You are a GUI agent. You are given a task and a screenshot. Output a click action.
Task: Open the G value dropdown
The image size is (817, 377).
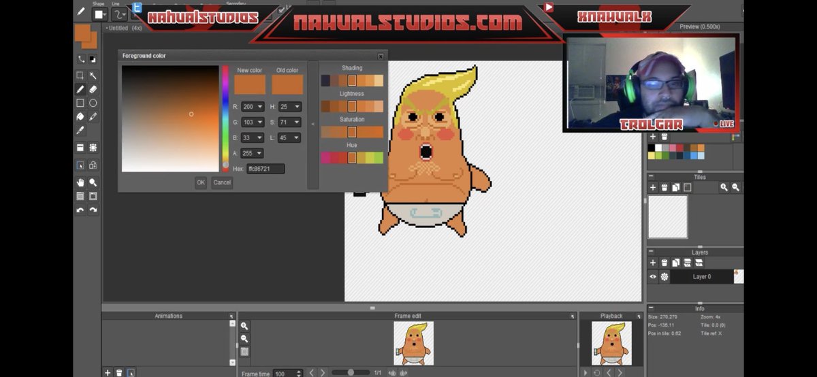pyautogui.click(x=261, y=122)
